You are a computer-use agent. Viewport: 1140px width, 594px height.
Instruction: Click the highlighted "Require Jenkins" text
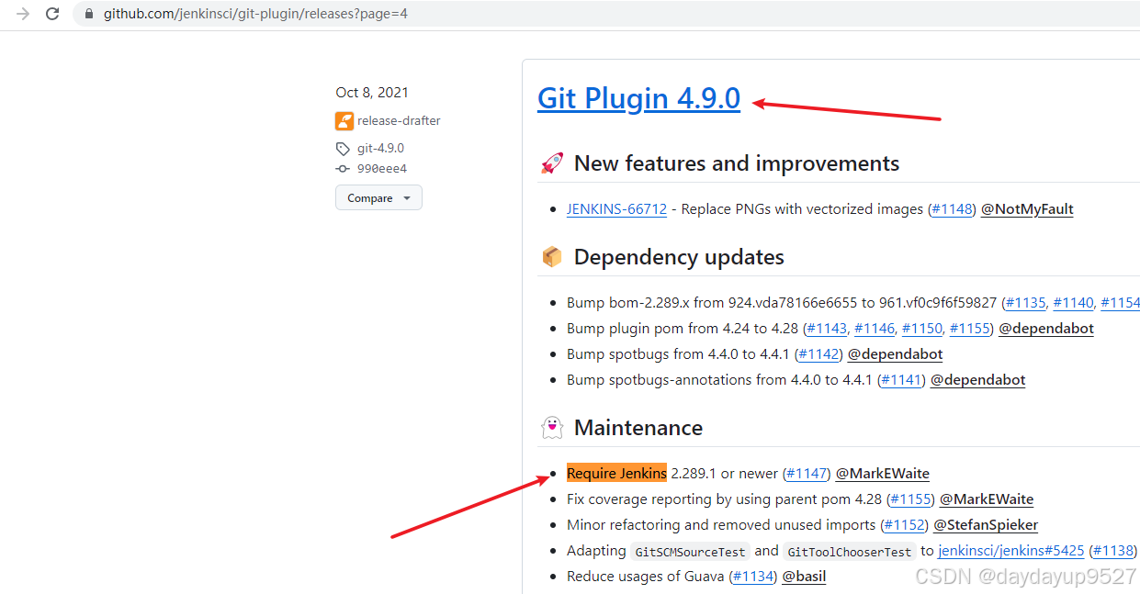coord(616,474)
